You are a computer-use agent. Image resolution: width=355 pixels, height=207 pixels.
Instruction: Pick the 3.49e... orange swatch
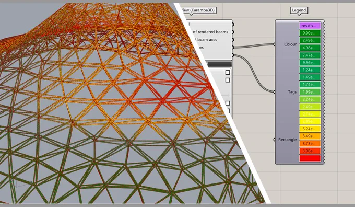(310, 136)
